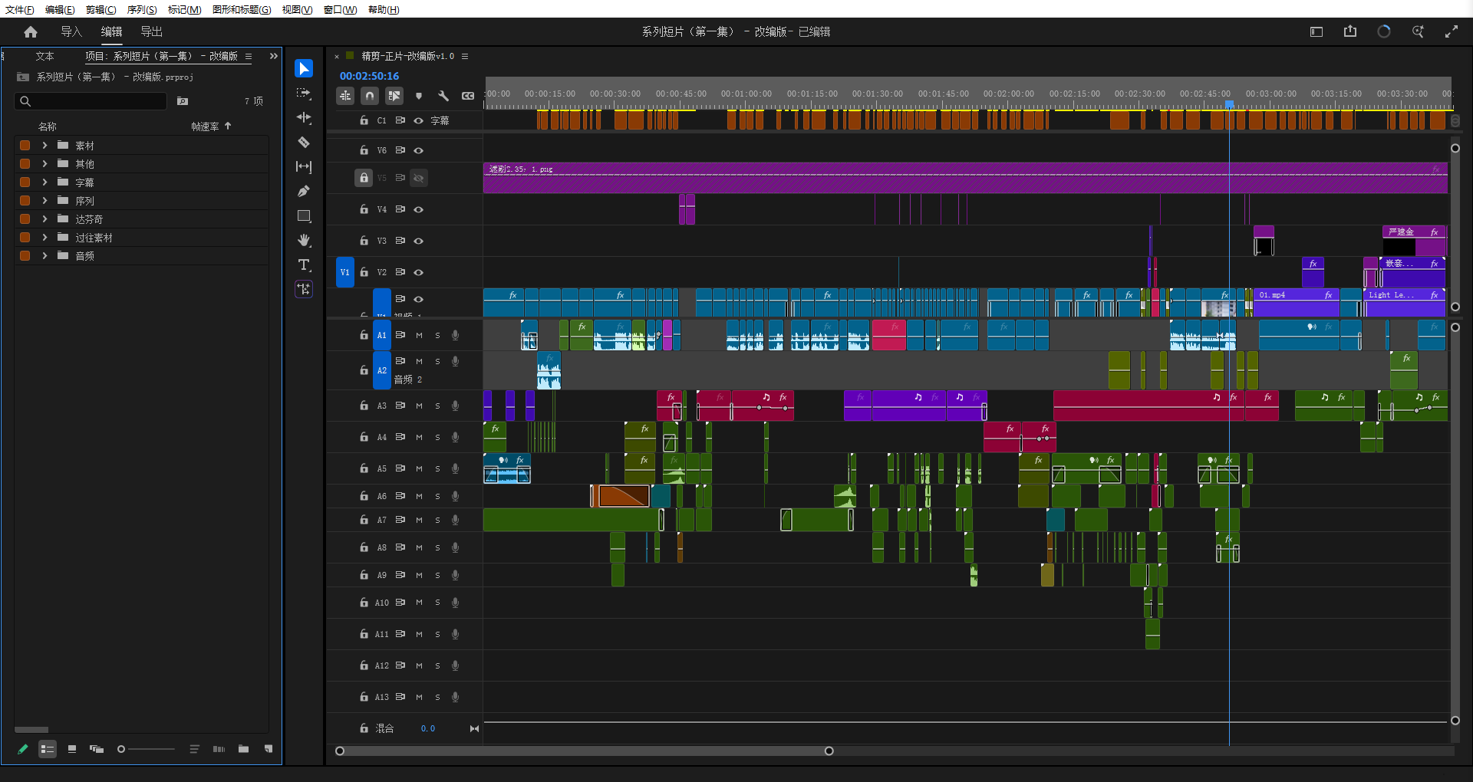Select the Ripple Edit tool
The height and width of the screenshot is (782, 1473).
point(304,118)
